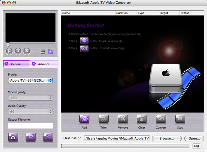
Task: Click the Type column header
Action: tap(147, 13)
